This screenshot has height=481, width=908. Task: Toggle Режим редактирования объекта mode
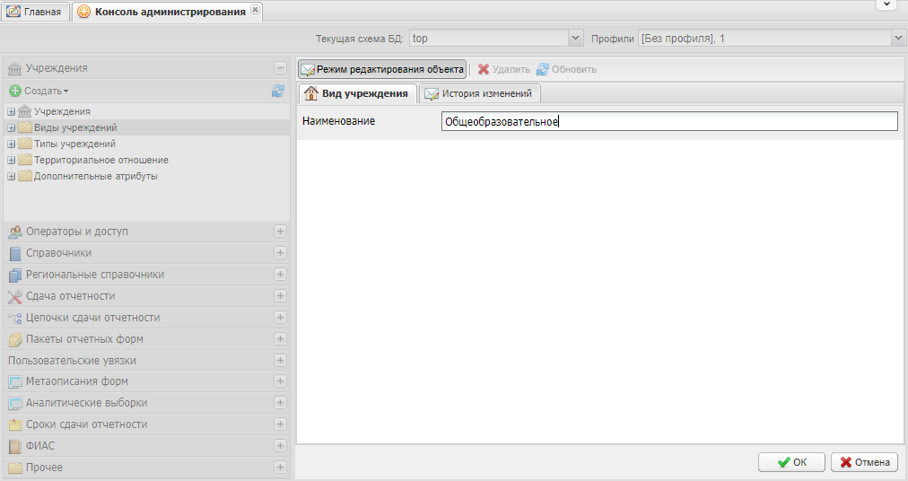coord(382,69)
